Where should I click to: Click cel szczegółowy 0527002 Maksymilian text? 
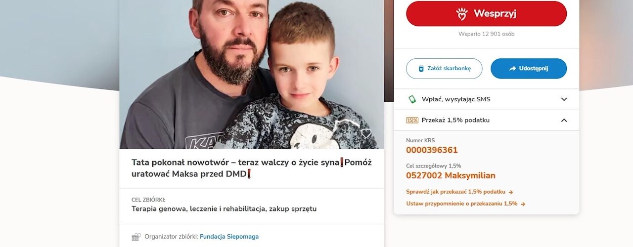tap(451, 175)
